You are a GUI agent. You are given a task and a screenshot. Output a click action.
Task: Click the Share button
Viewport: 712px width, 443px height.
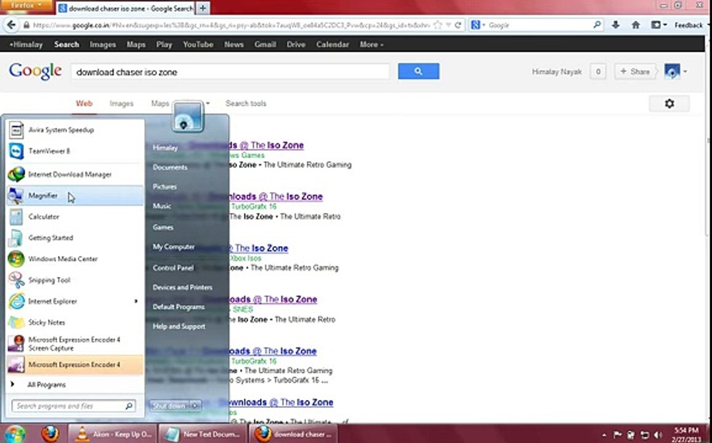click(635, 71)
